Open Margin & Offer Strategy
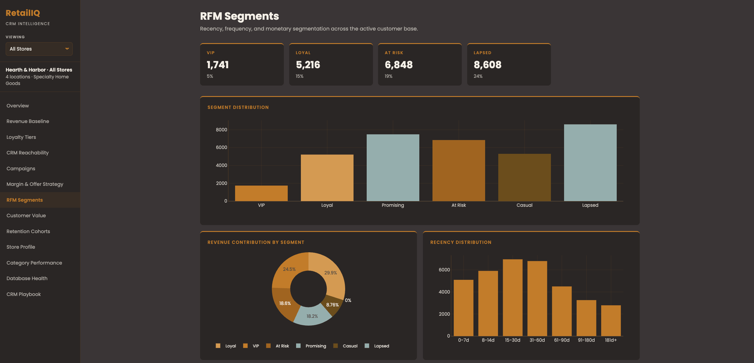Viewport: 754px width, 363px height. tap(40, 184)
